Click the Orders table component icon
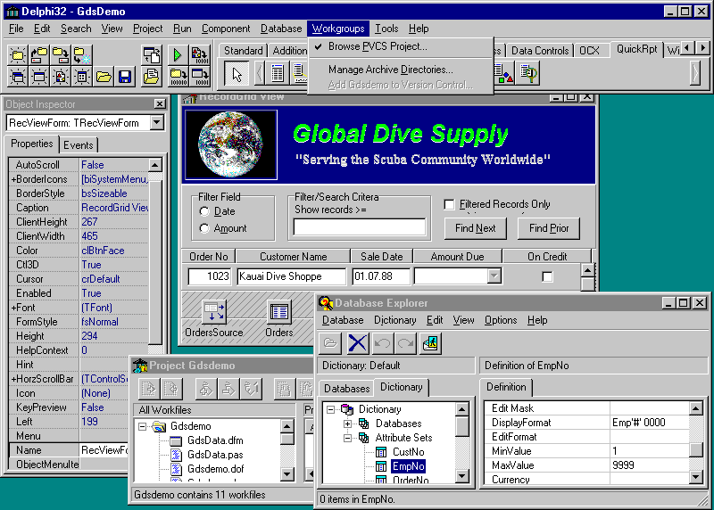Viewport: 714px width, 510px height. pyautogui.click(x=279, y=311)
